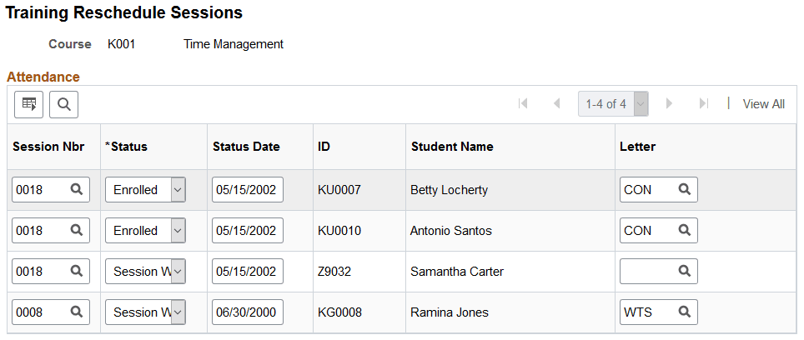The image size is (804, 340).
Task: Expand Status dropdown for Betty Locherty
Action: pyautogui.click(x=178, y=190)
